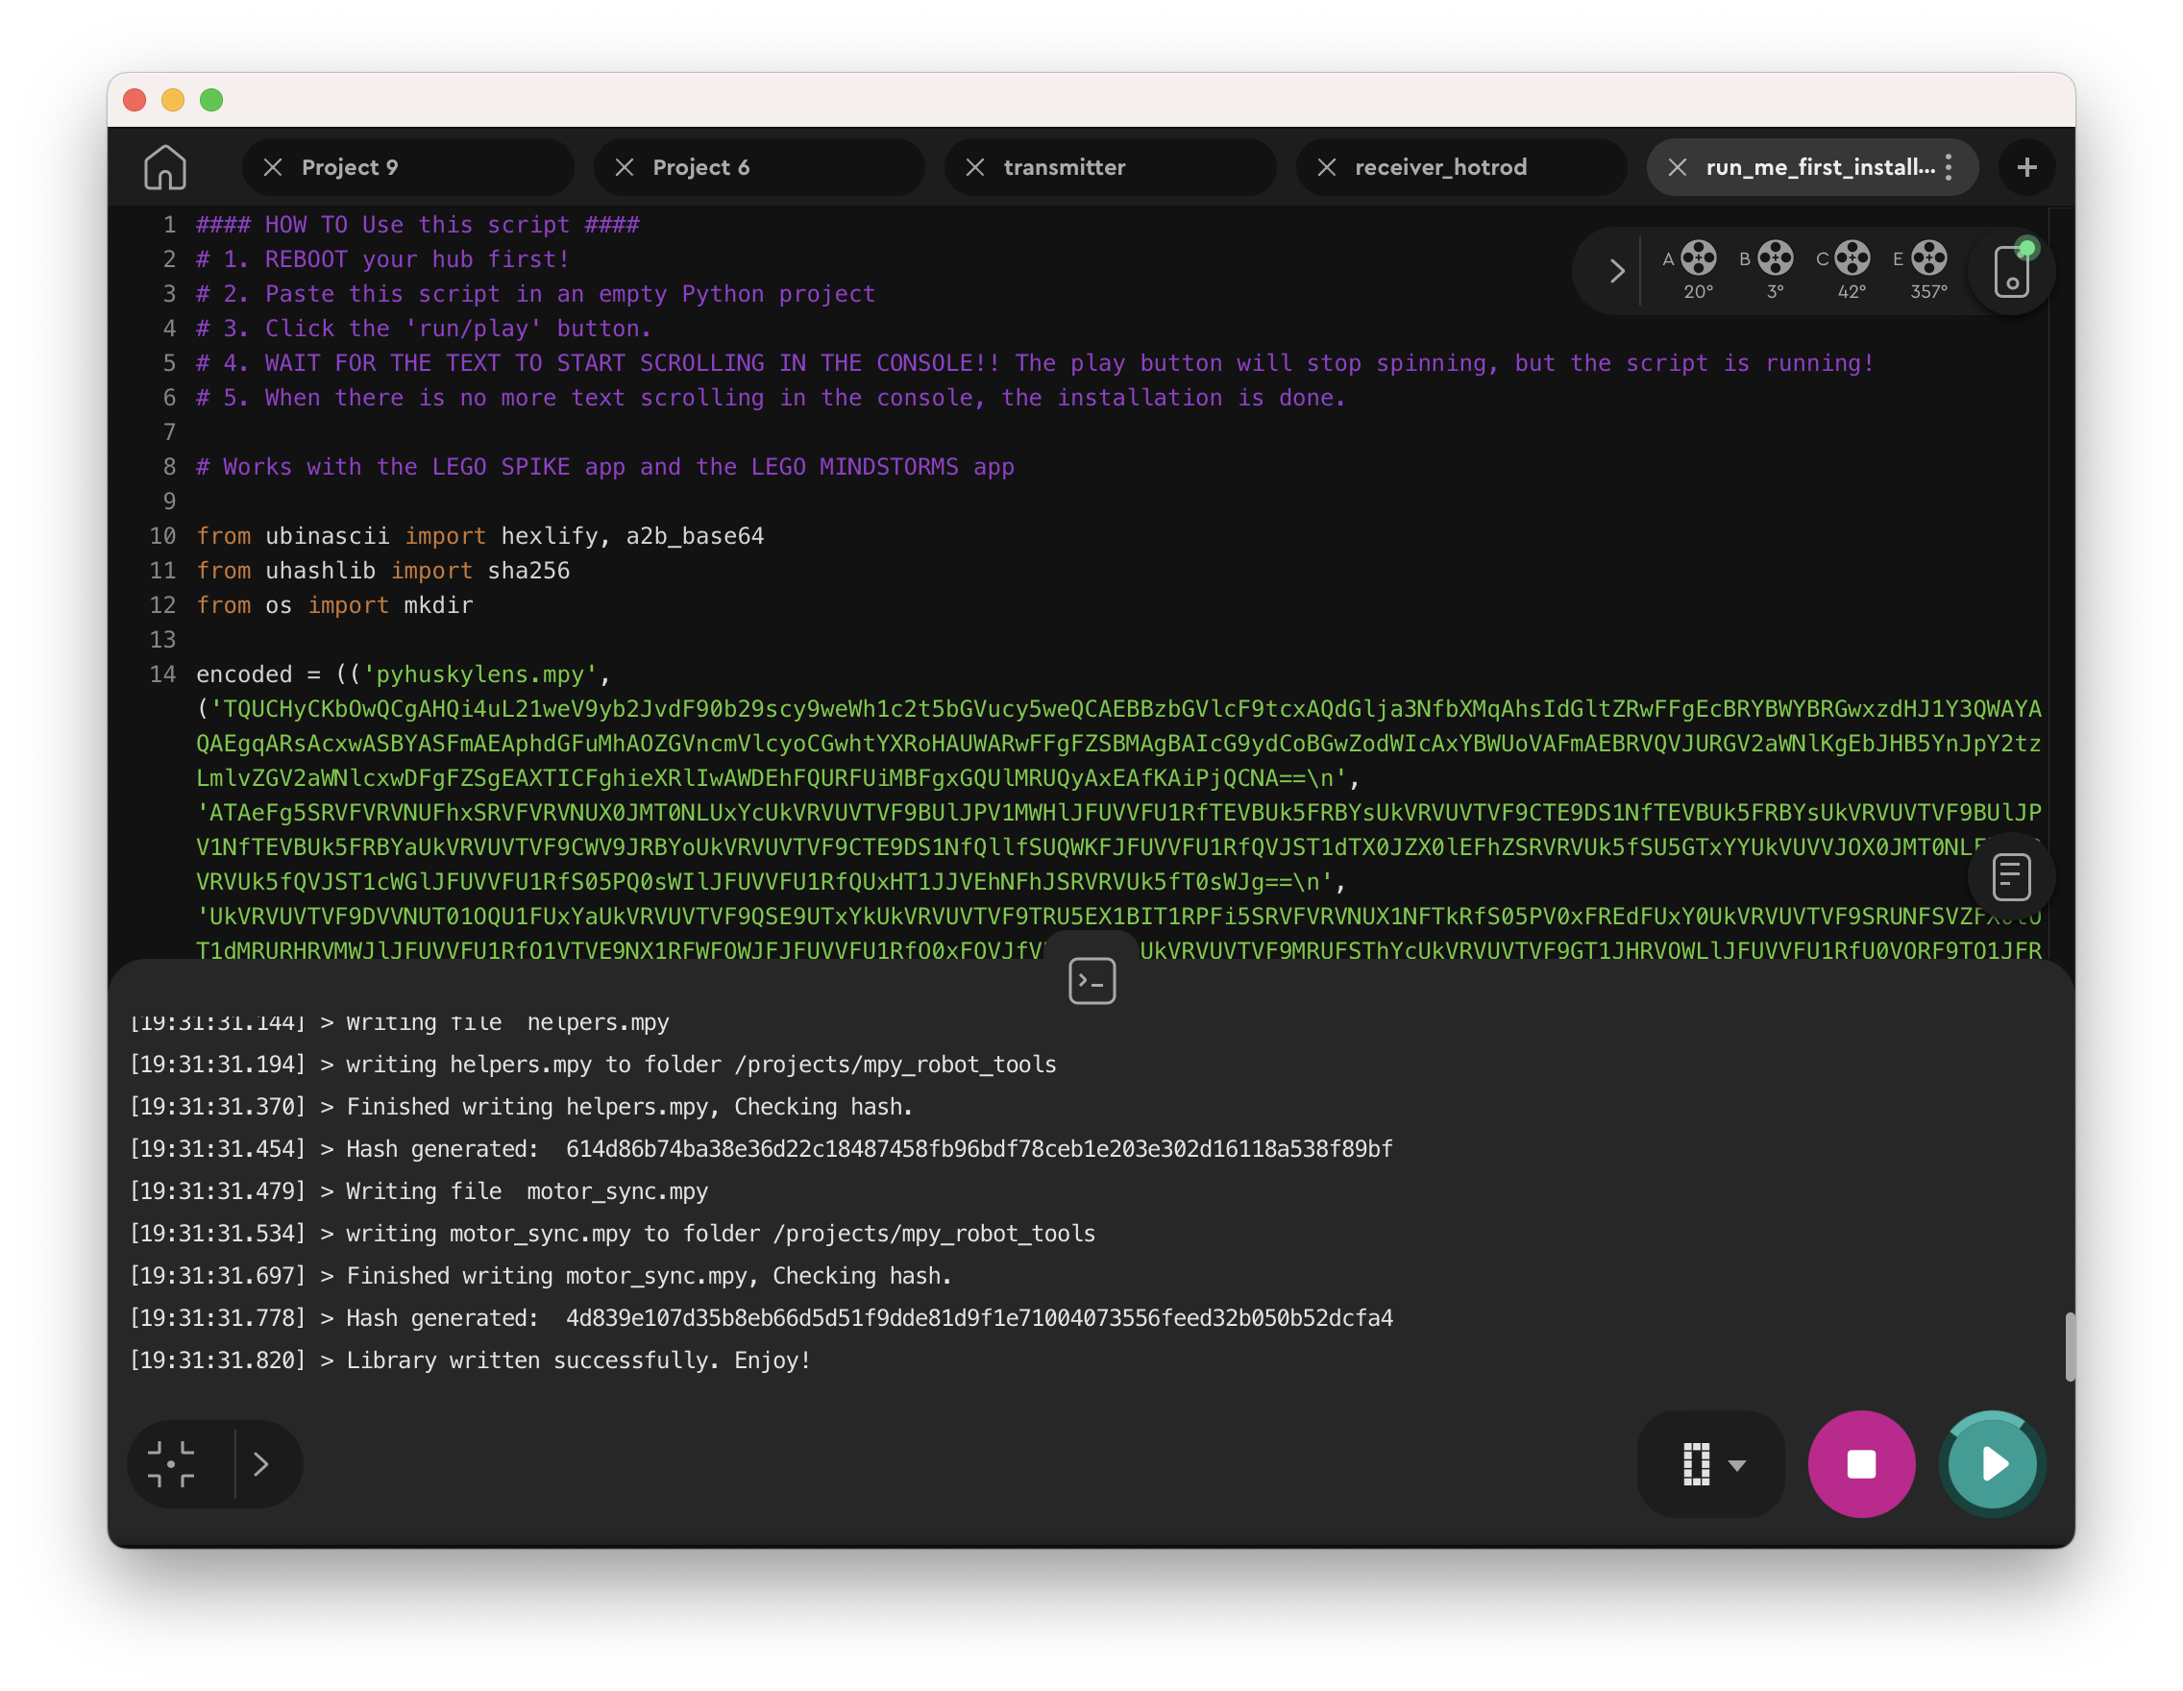
Task: Close the transmitter tab
Action: 975,167
